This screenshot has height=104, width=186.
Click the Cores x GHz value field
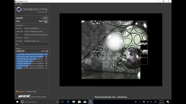click(36, 31)
